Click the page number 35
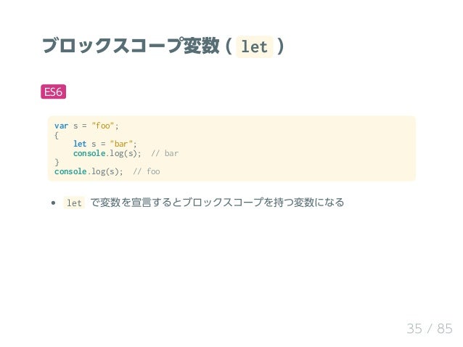 414,329
